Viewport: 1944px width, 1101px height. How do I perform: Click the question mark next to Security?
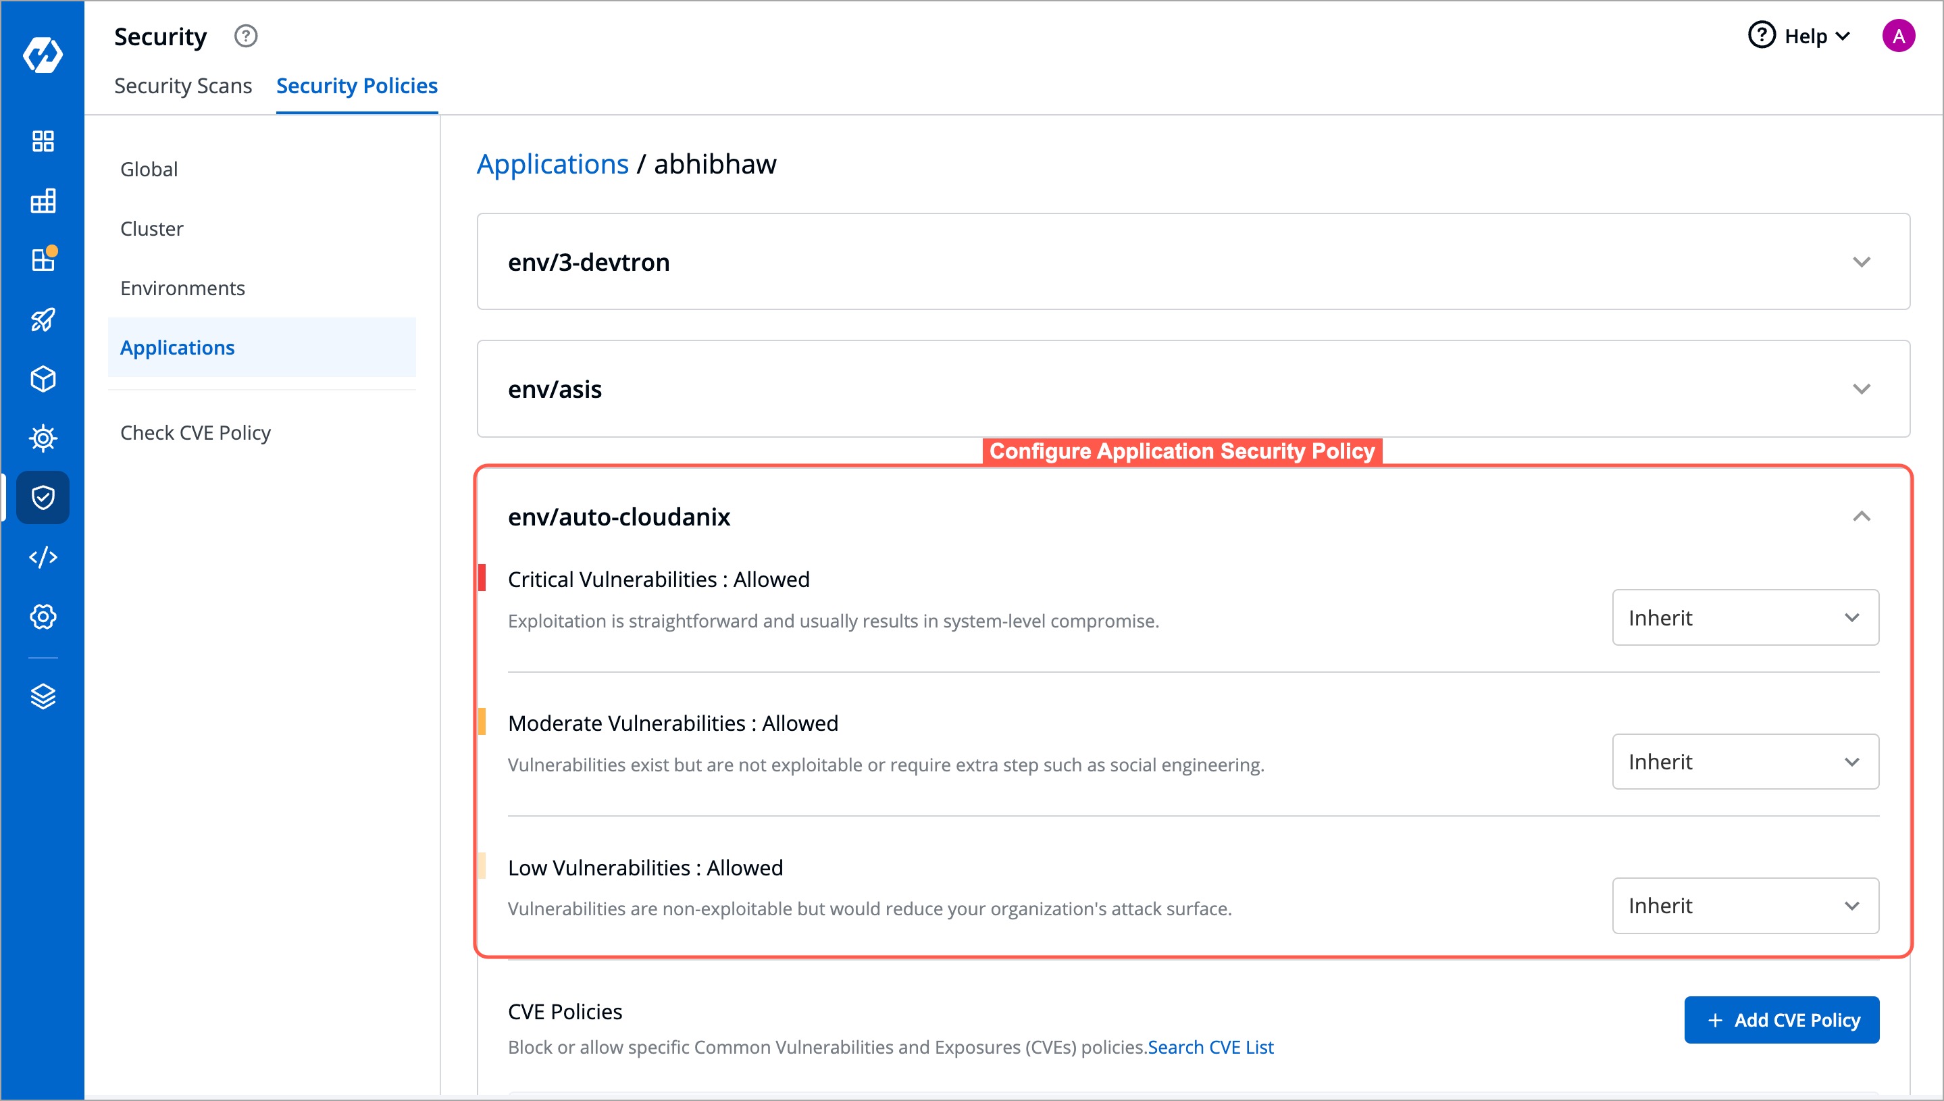pos(246,36)
